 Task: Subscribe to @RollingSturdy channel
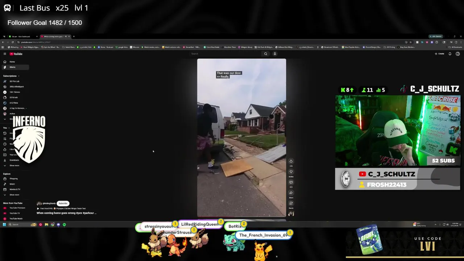pos(63,203)
